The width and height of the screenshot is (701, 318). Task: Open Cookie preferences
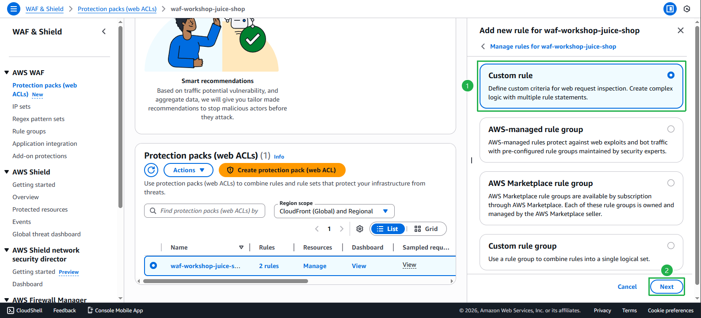671,310
